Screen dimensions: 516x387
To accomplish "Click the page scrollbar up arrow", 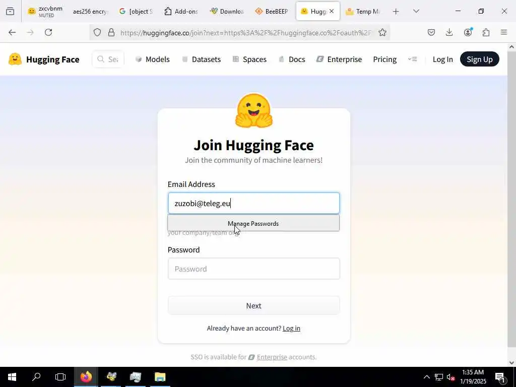I will pyautogui.click(x=511, y=47).
